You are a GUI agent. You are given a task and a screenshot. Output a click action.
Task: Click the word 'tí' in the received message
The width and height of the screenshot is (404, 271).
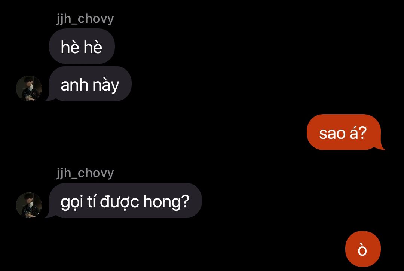point(92,201)
